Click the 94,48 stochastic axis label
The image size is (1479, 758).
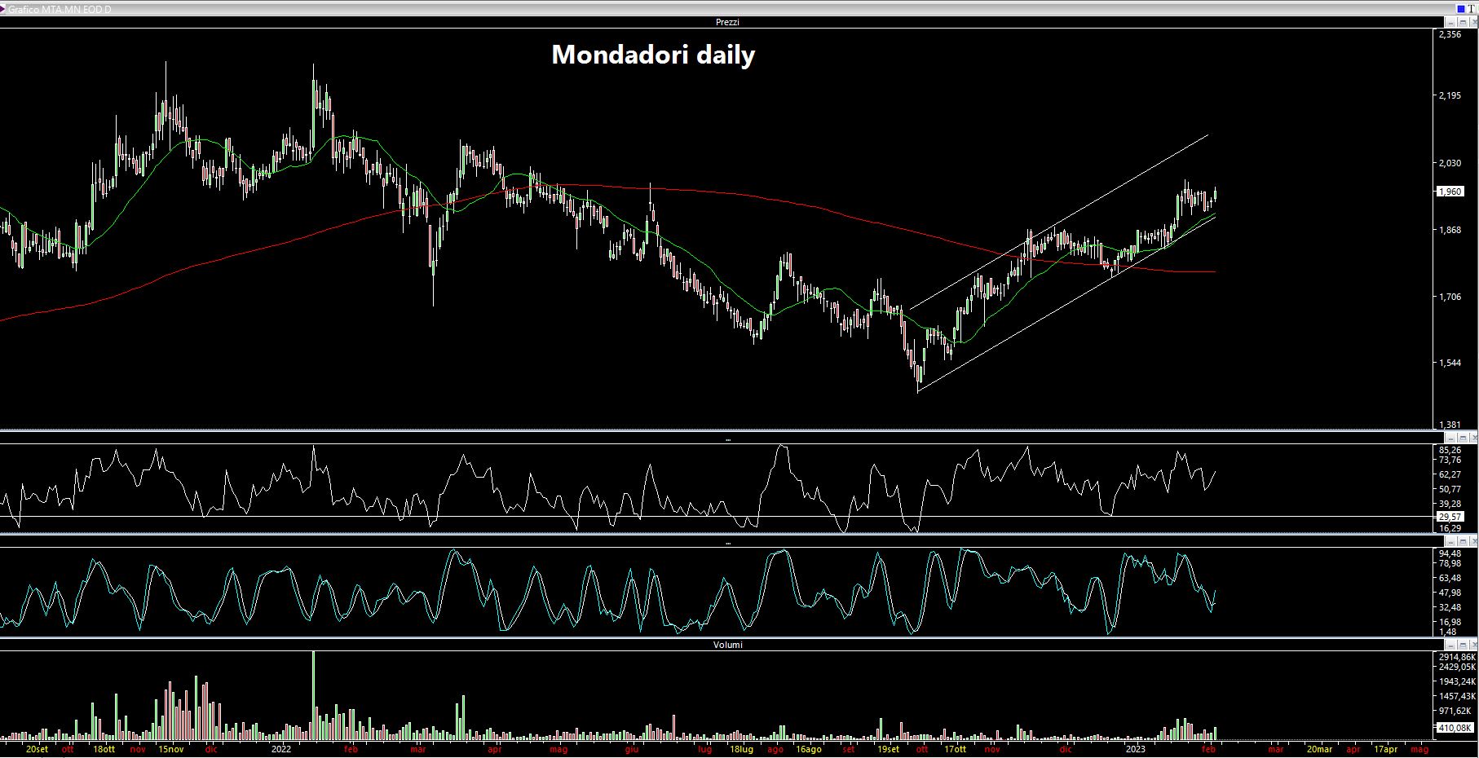point(1450,553)
